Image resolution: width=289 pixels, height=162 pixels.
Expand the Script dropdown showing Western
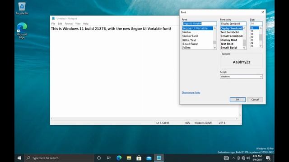pos(241,76)
